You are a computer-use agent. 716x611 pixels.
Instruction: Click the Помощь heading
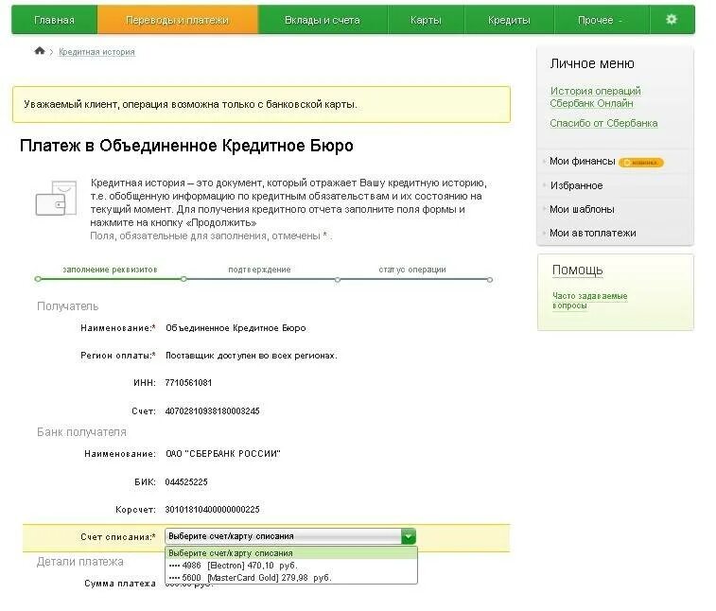pos(578,270)
